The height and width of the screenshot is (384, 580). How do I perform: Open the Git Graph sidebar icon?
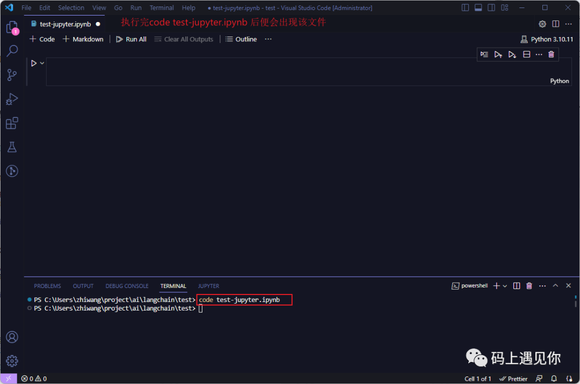coord(12,171)
